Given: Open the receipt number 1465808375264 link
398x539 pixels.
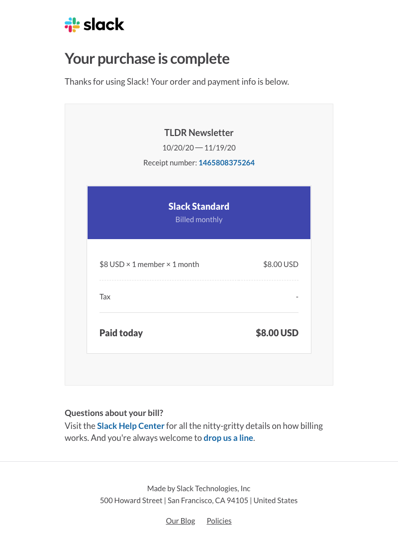Looking at the screenshot, I should [226, 163].
